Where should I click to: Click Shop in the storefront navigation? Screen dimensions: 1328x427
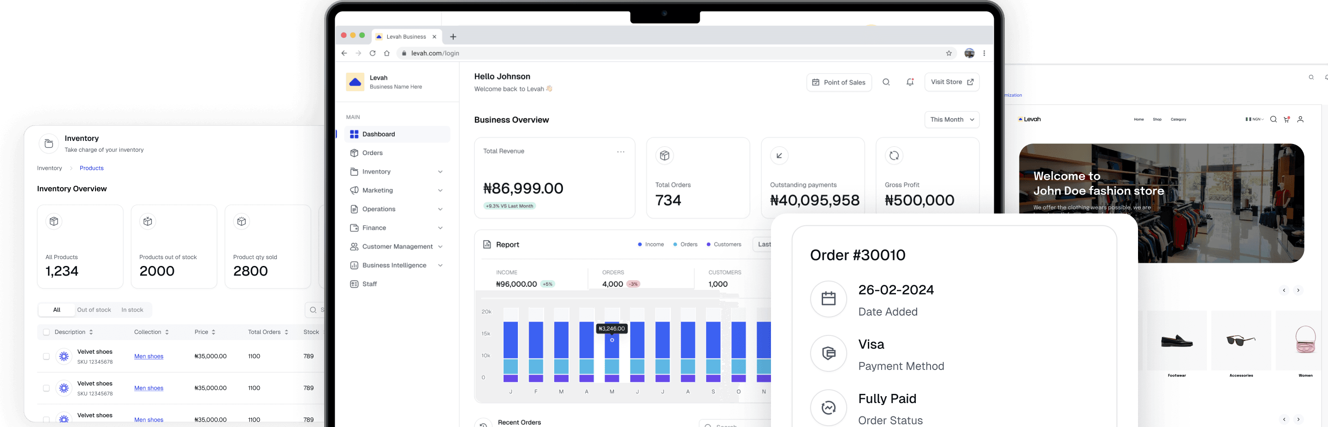[1157, 119]
